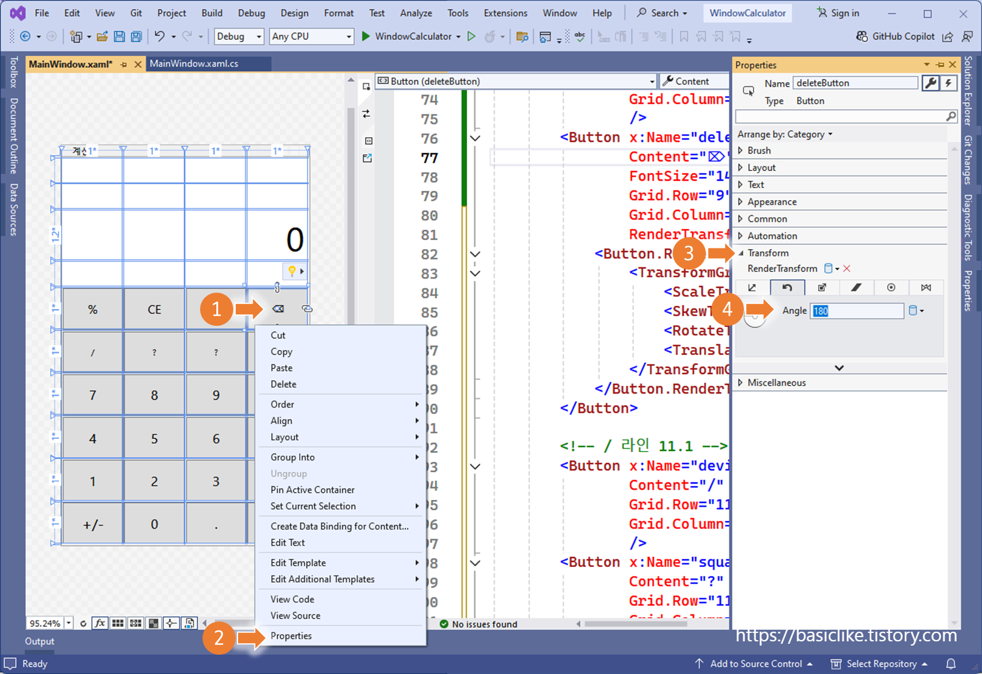Screen dimensions: 982x674
Task: Open the Debug configuration dropdown
Action: 239,36
